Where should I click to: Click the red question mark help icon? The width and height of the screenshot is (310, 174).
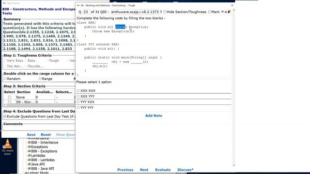[161, 12]
